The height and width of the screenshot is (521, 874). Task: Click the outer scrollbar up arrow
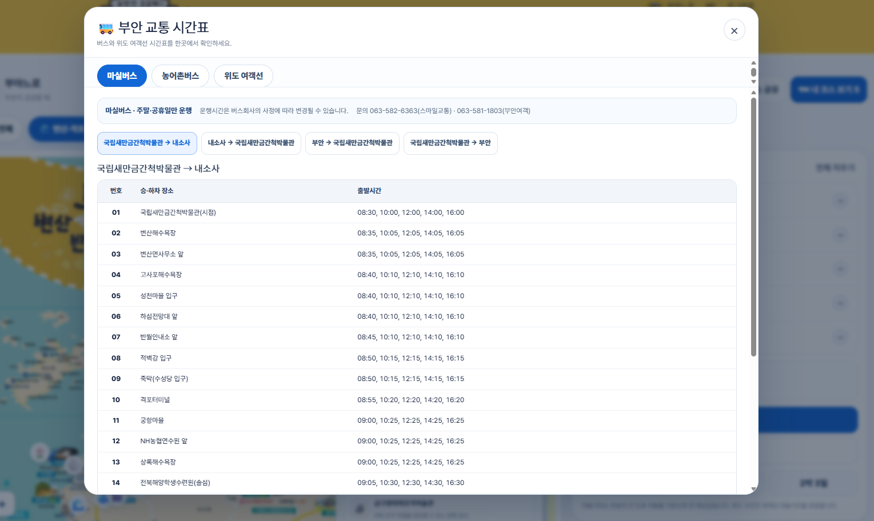(753, 63)
